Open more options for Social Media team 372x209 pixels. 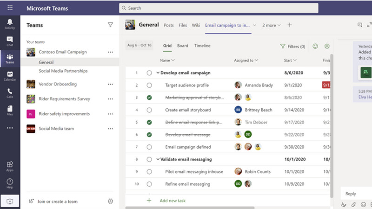point(110,129)
